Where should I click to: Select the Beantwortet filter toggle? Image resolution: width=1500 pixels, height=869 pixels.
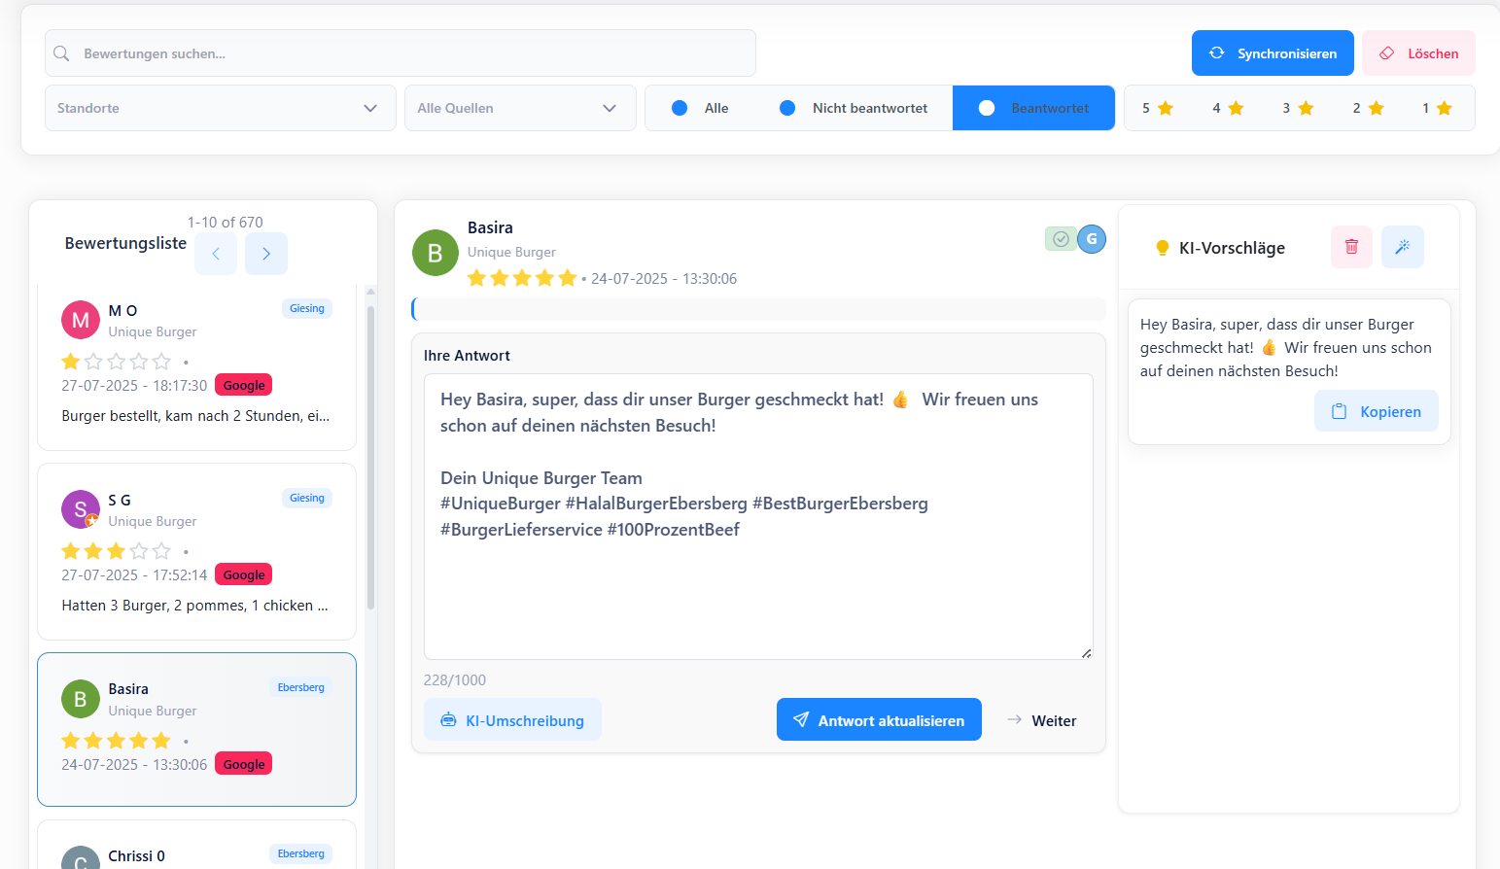click(1033, 107)
